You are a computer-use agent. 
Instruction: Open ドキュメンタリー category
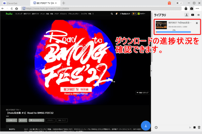click(74, 14)
